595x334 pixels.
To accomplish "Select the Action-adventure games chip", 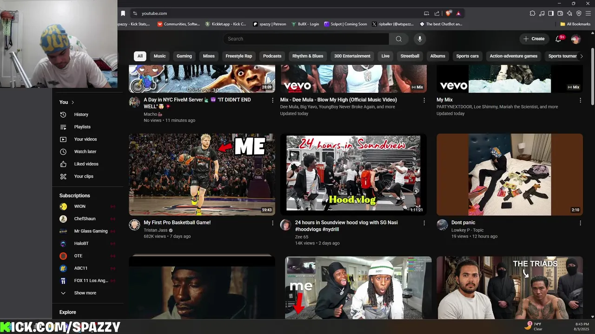I will (x=513, y=56).
